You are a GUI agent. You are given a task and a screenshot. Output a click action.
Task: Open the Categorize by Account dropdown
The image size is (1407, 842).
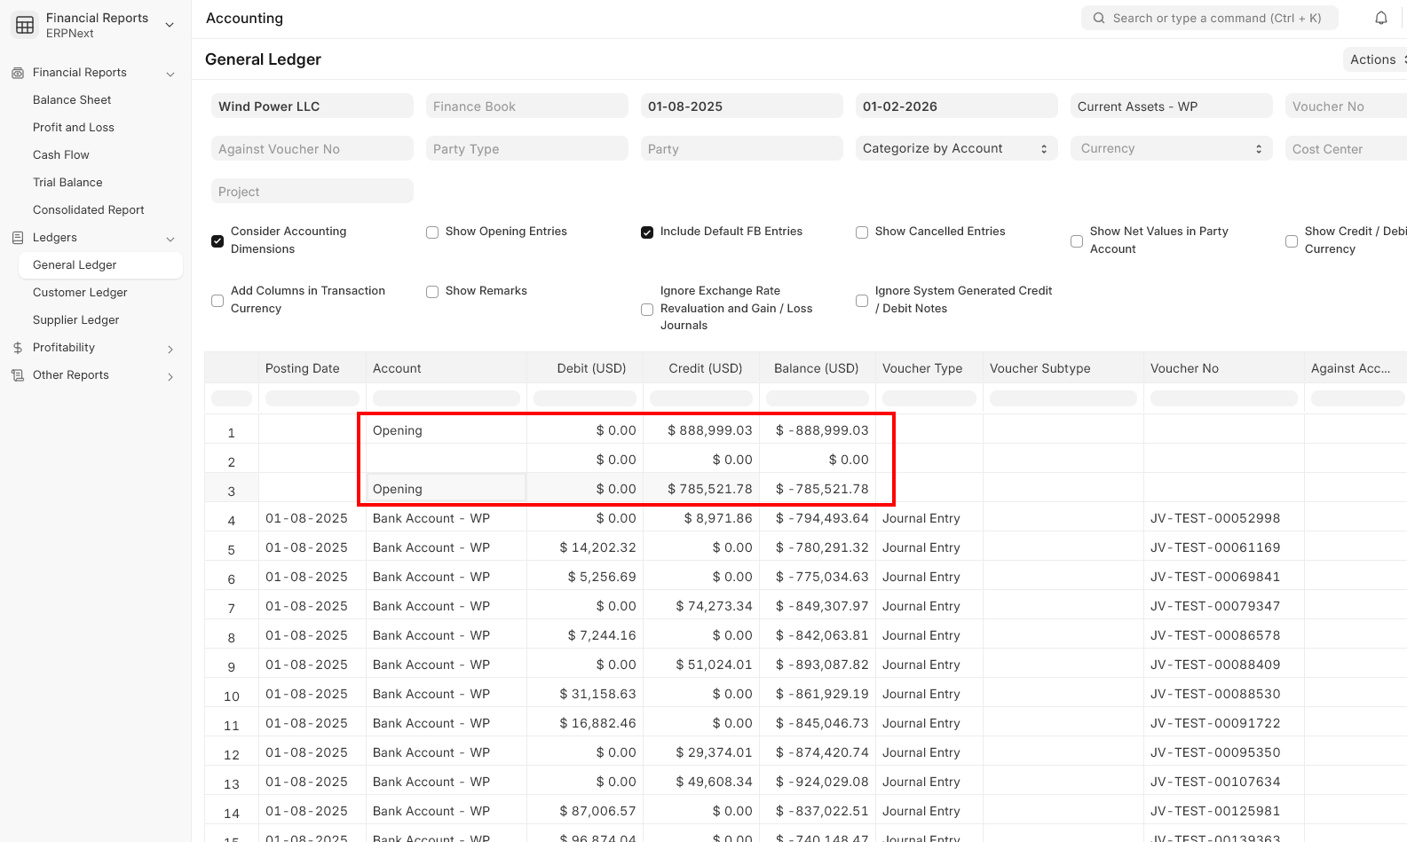point(955,149)
